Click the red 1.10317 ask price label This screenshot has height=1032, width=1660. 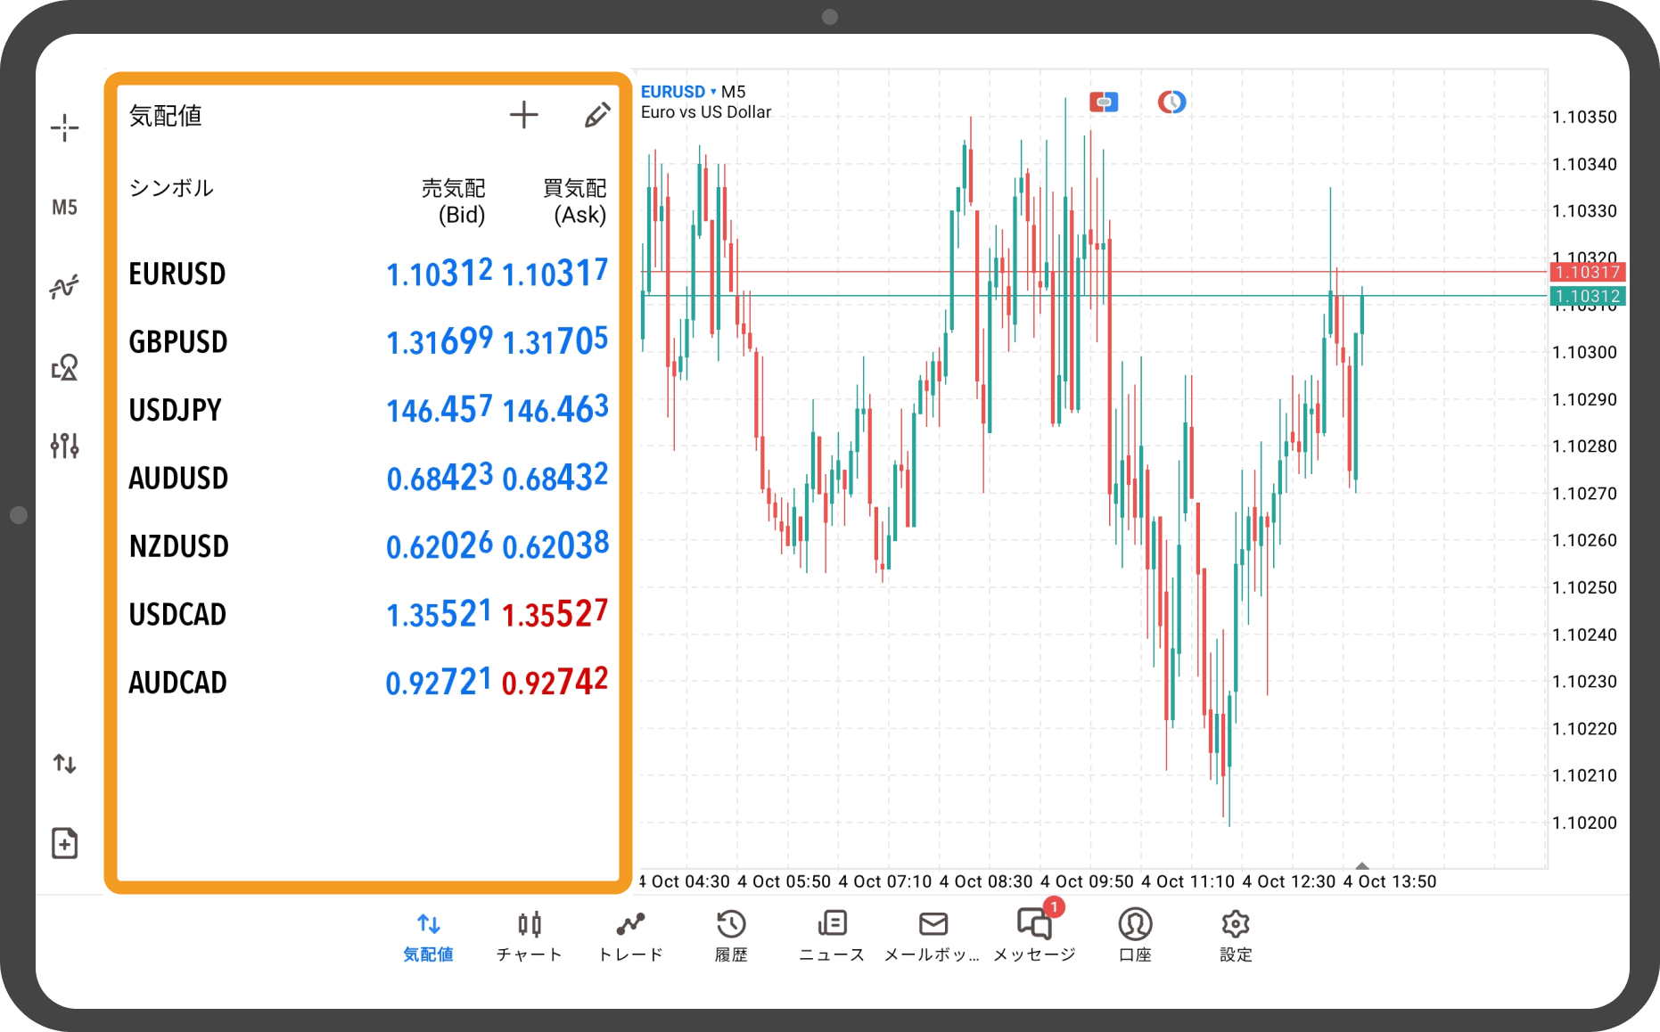1588,272
